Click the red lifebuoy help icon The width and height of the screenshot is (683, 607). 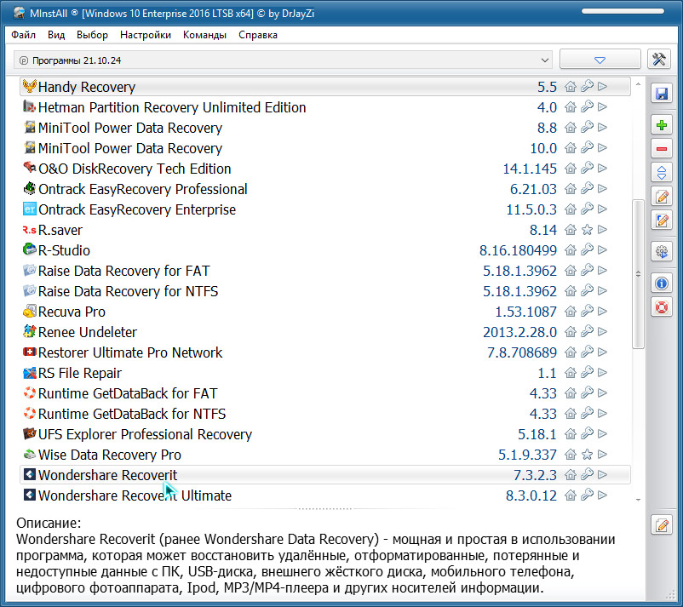pyautogui.click(x=661, y=306)
